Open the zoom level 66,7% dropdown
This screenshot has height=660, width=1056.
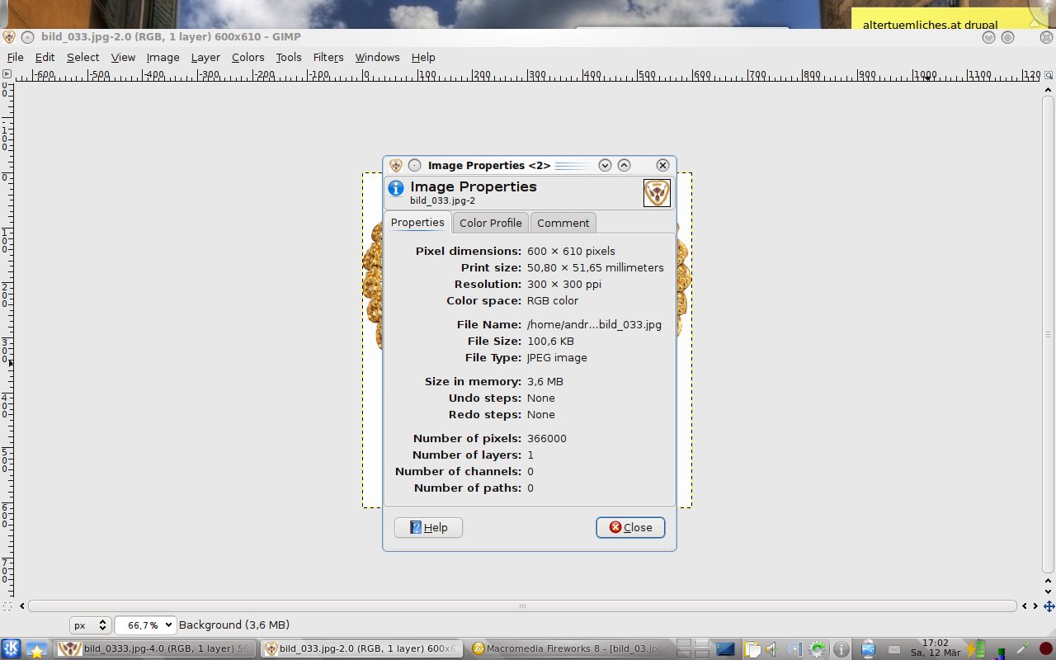[145, 625]
